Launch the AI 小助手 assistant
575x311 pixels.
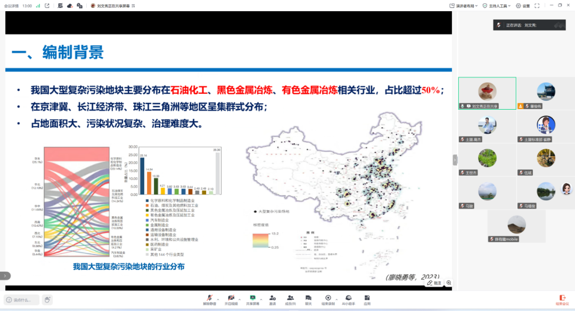click(348, 297)
